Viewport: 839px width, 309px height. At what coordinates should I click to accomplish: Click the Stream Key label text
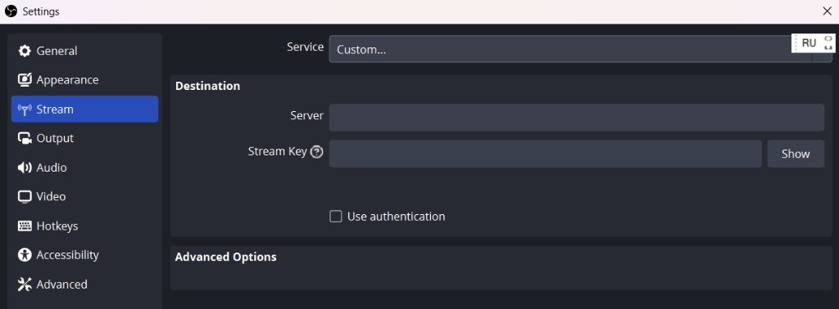pos(277,151)
